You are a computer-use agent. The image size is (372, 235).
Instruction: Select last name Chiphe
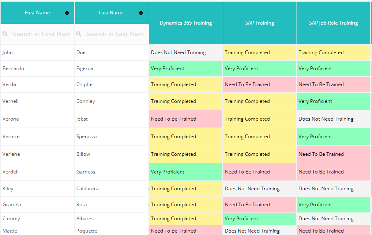84,84
